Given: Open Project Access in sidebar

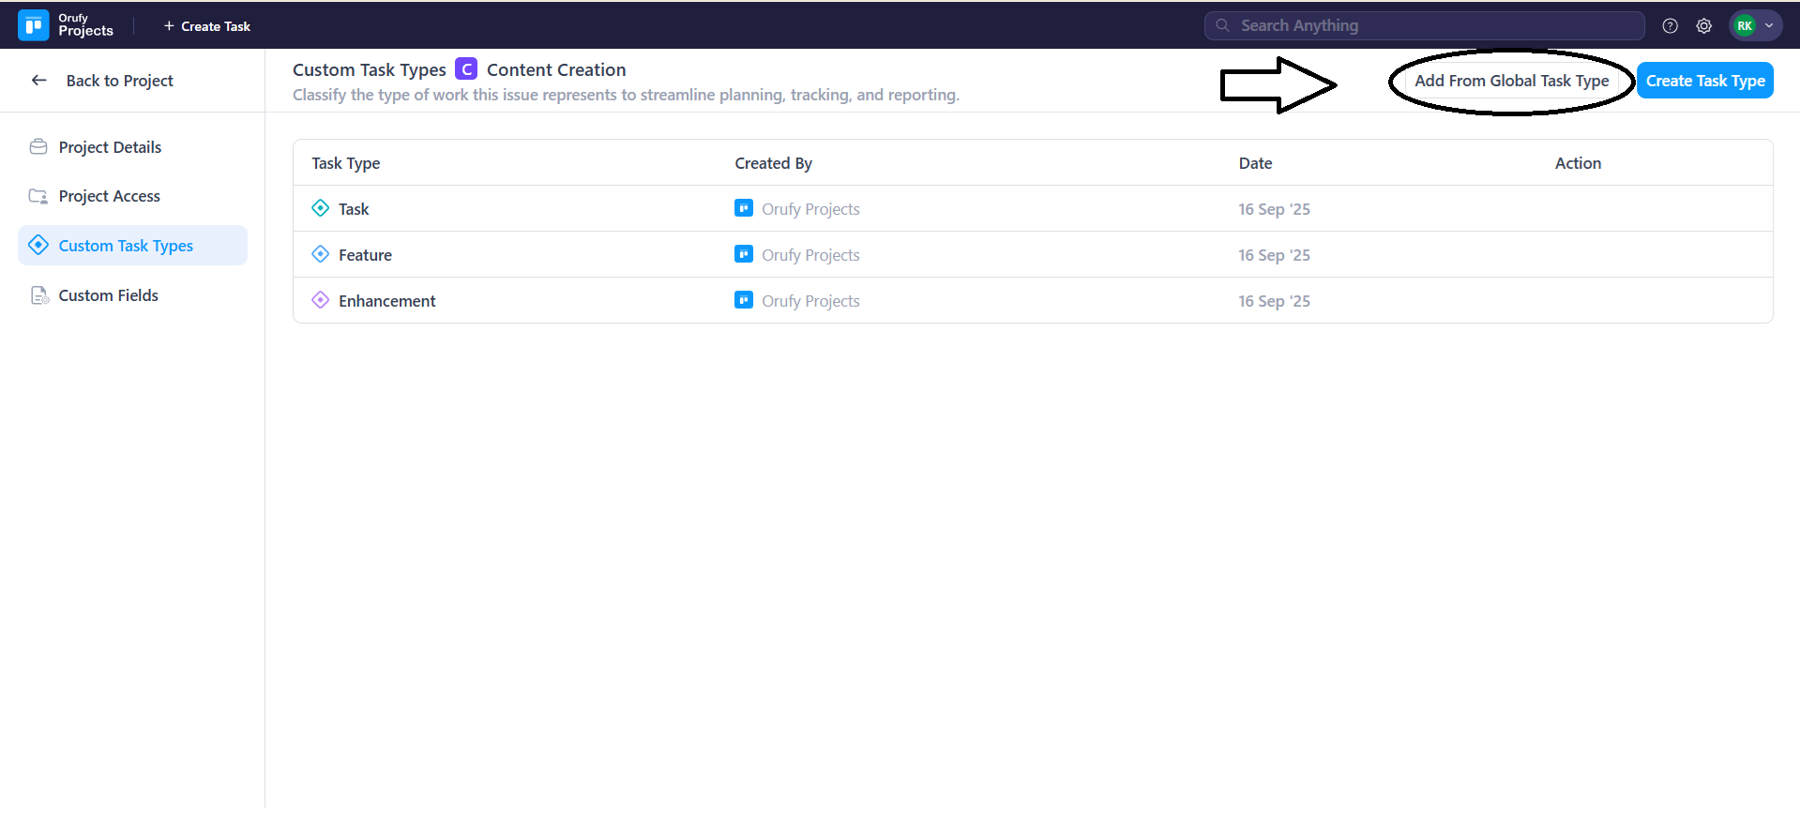Looking at the screenshot, I should pos(109,196).
